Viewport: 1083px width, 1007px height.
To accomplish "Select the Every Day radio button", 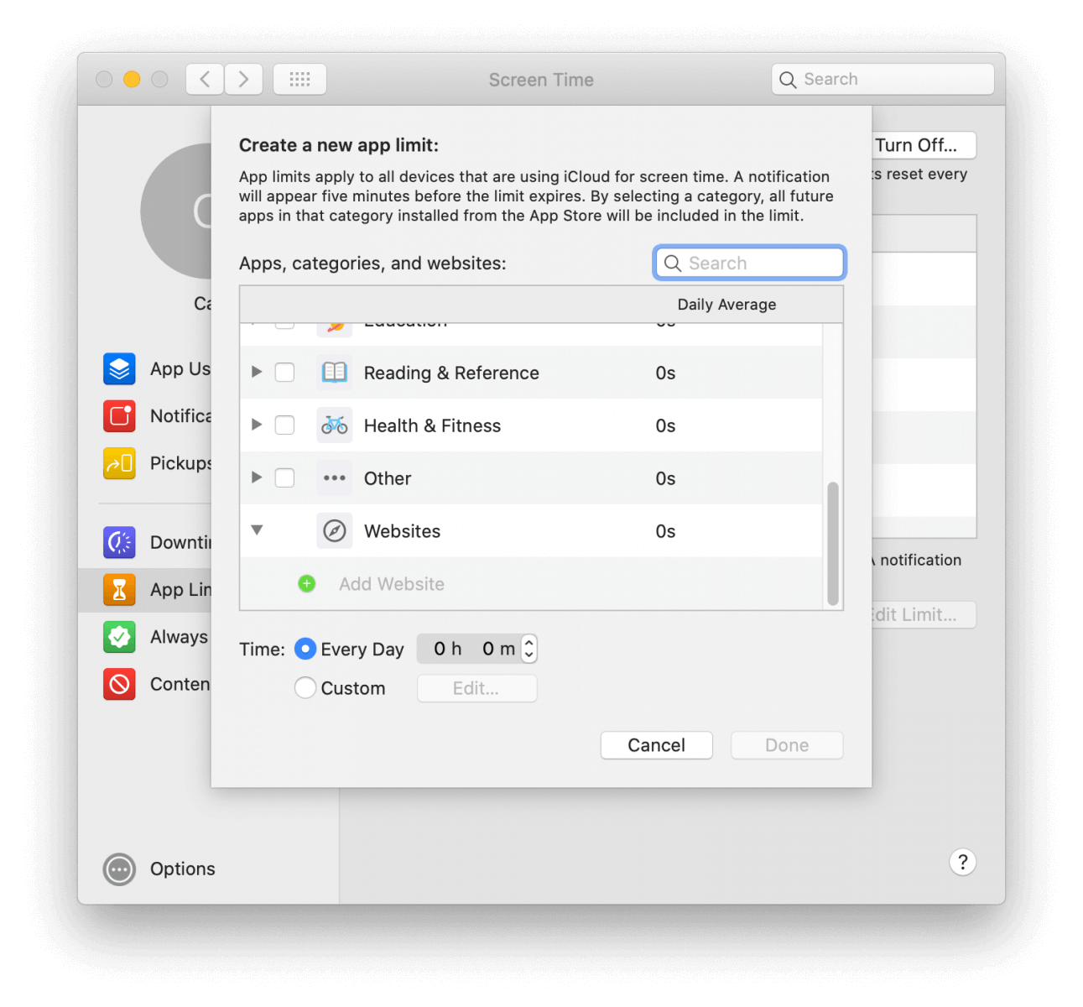I will point(305,649).
